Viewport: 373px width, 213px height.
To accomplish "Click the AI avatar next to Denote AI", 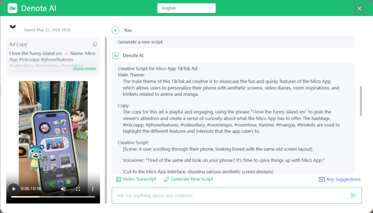I will (115, 56).
